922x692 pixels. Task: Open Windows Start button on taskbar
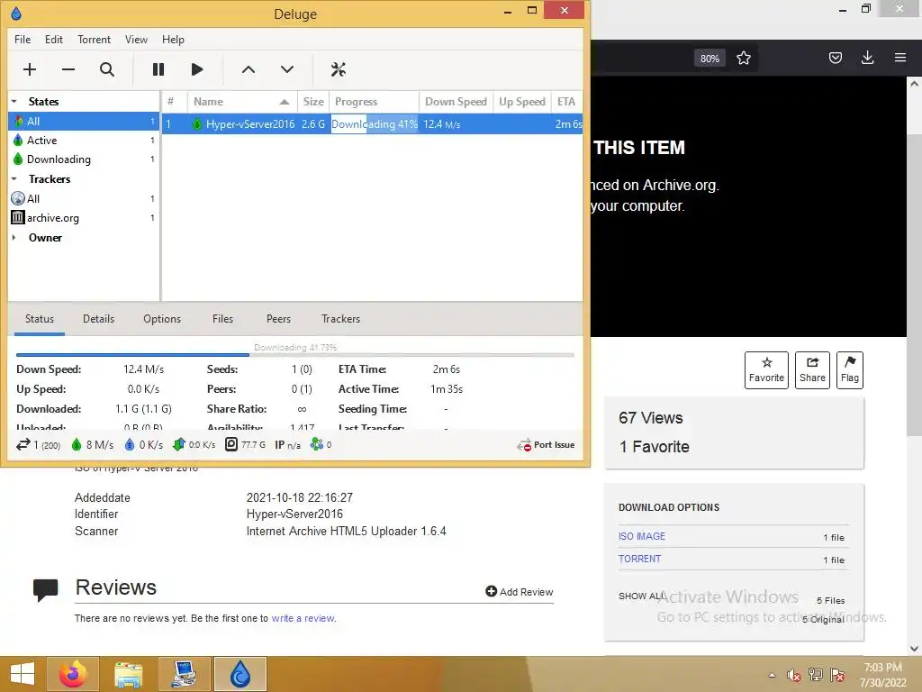tap(23, 674)
